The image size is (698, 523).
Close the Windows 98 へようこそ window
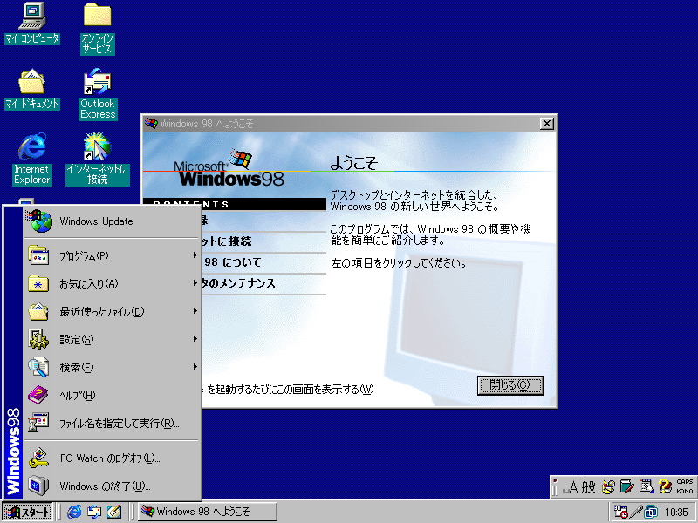click(547, 124)
